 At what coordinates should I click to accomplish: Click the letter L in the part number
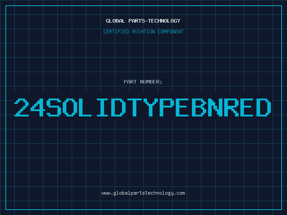pos(86,107)
